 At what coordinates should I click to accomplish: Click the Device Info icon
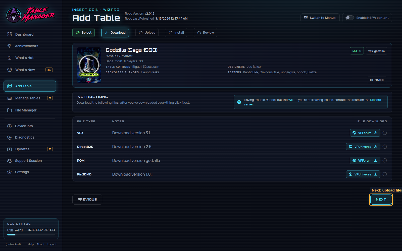click(x=10, y=126)
